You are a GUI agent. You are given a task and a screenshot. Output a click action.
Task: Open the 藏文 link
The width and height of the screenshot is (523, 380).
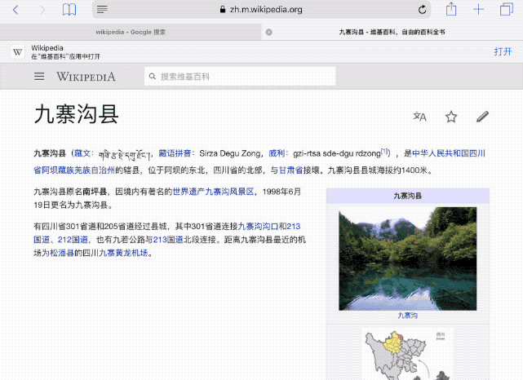pyautogui.click(x=82, y=153)
